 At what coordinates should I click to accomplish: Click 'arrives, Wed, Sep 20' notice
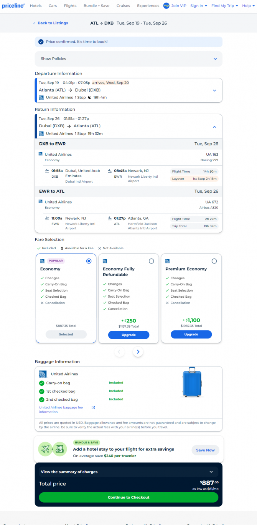(x=110, y=83)
